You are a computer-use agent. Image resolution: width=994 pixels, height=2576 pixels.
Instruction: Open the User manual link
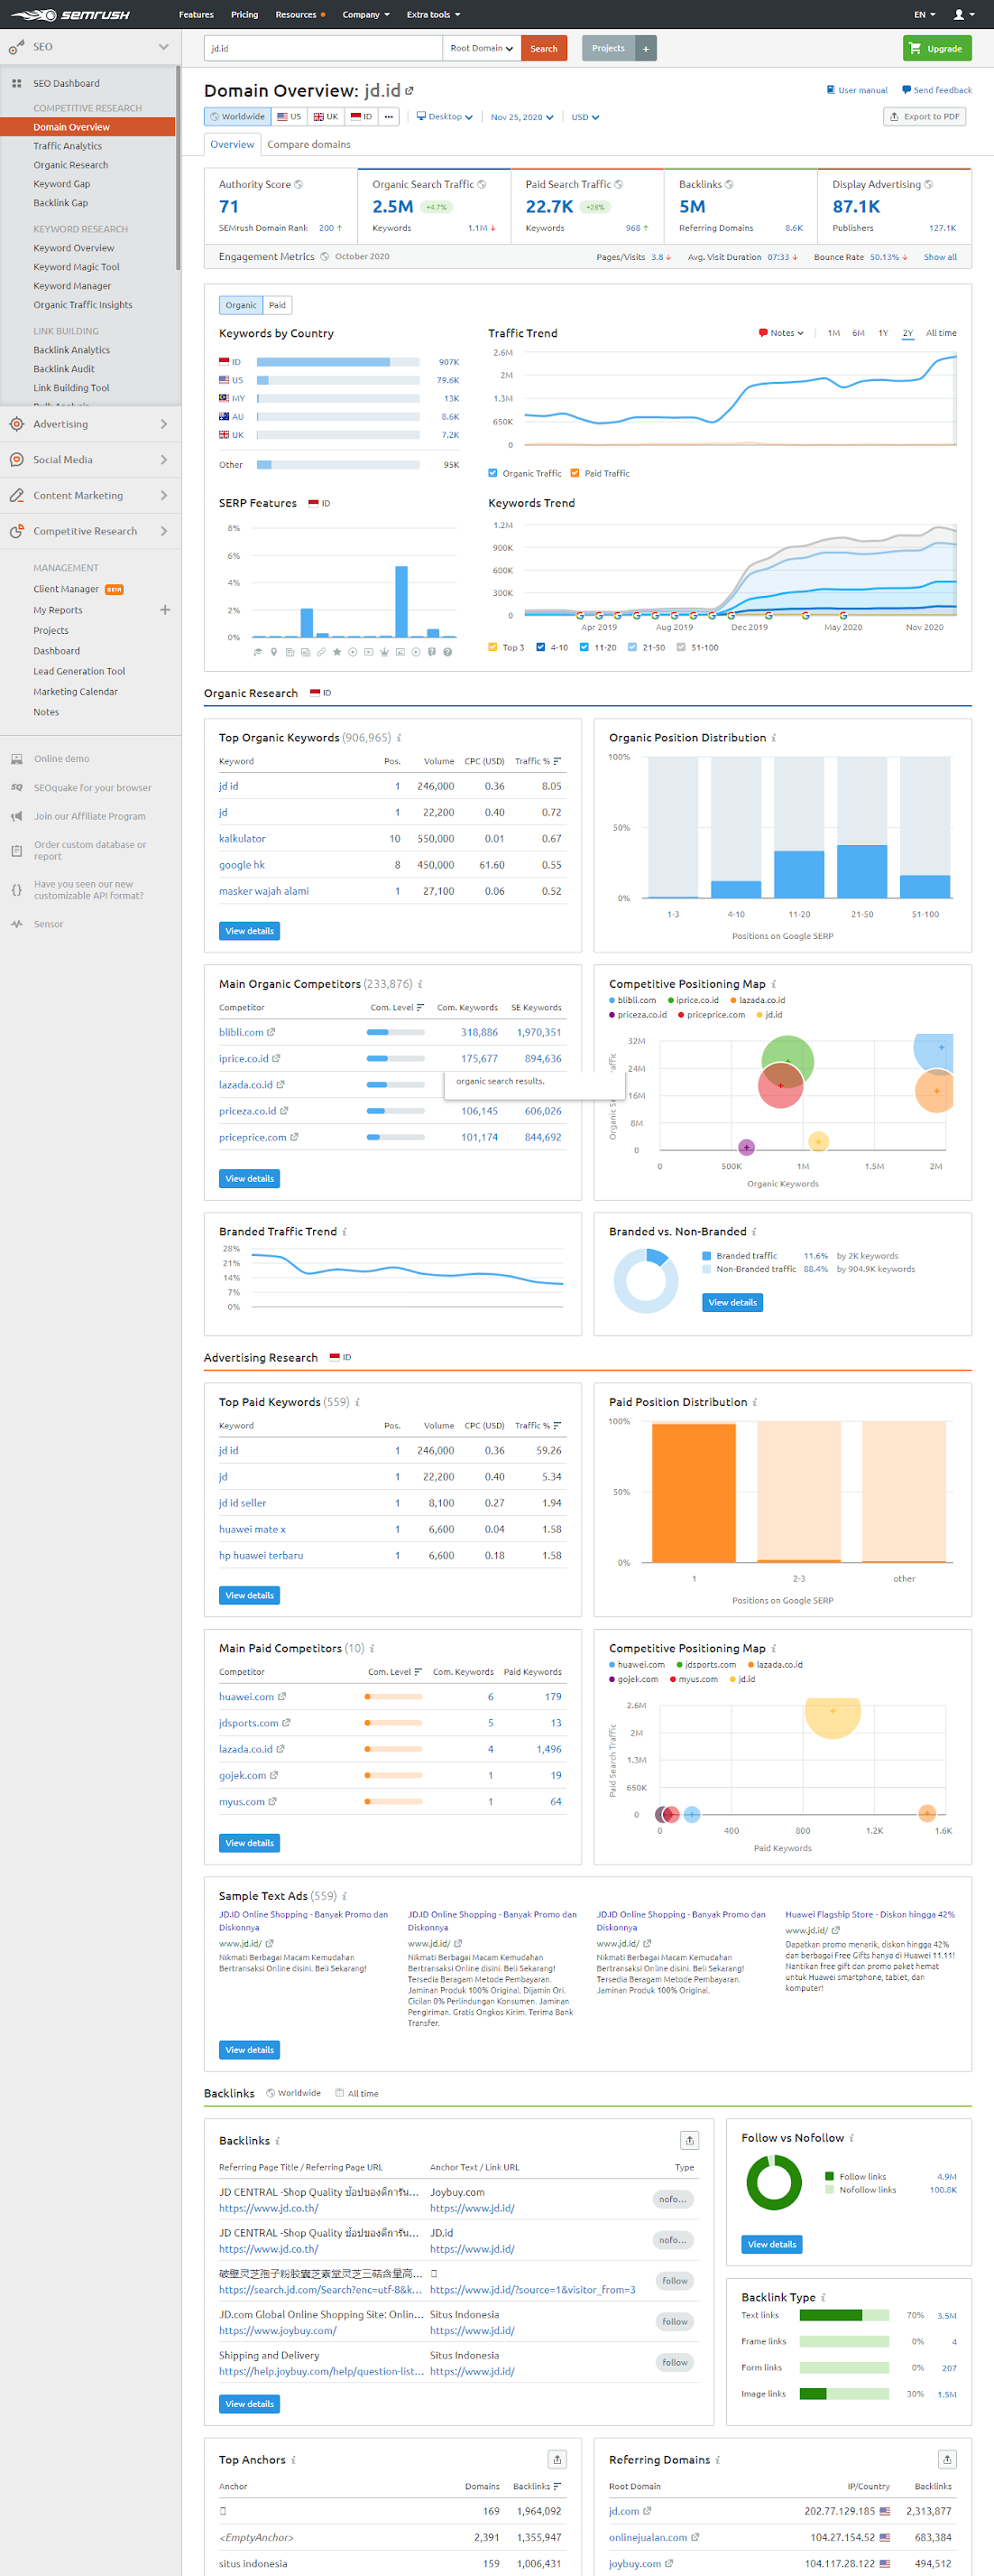coord(857,90)
